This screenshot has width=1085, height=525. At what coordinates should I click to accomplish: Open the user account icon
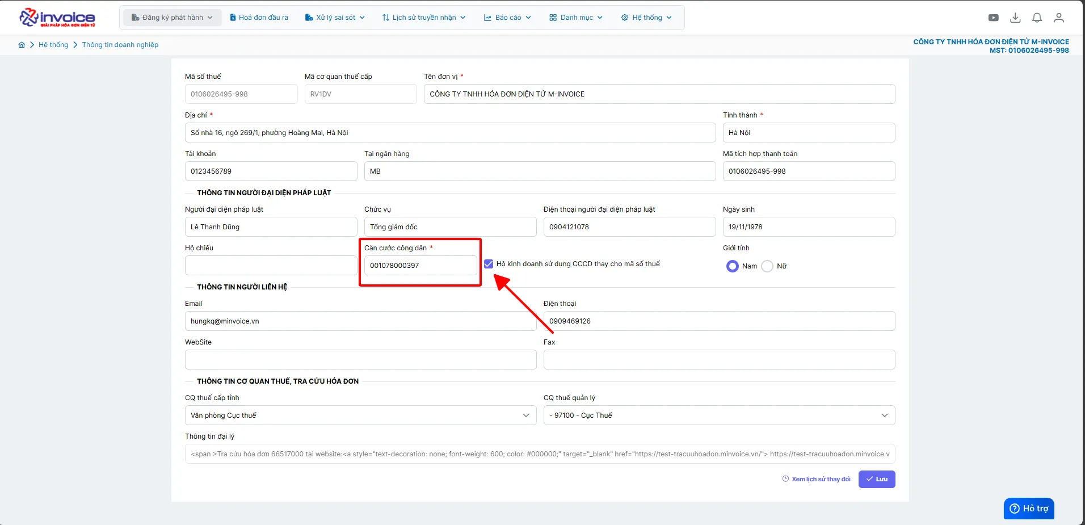click(x=1058, y=18)
